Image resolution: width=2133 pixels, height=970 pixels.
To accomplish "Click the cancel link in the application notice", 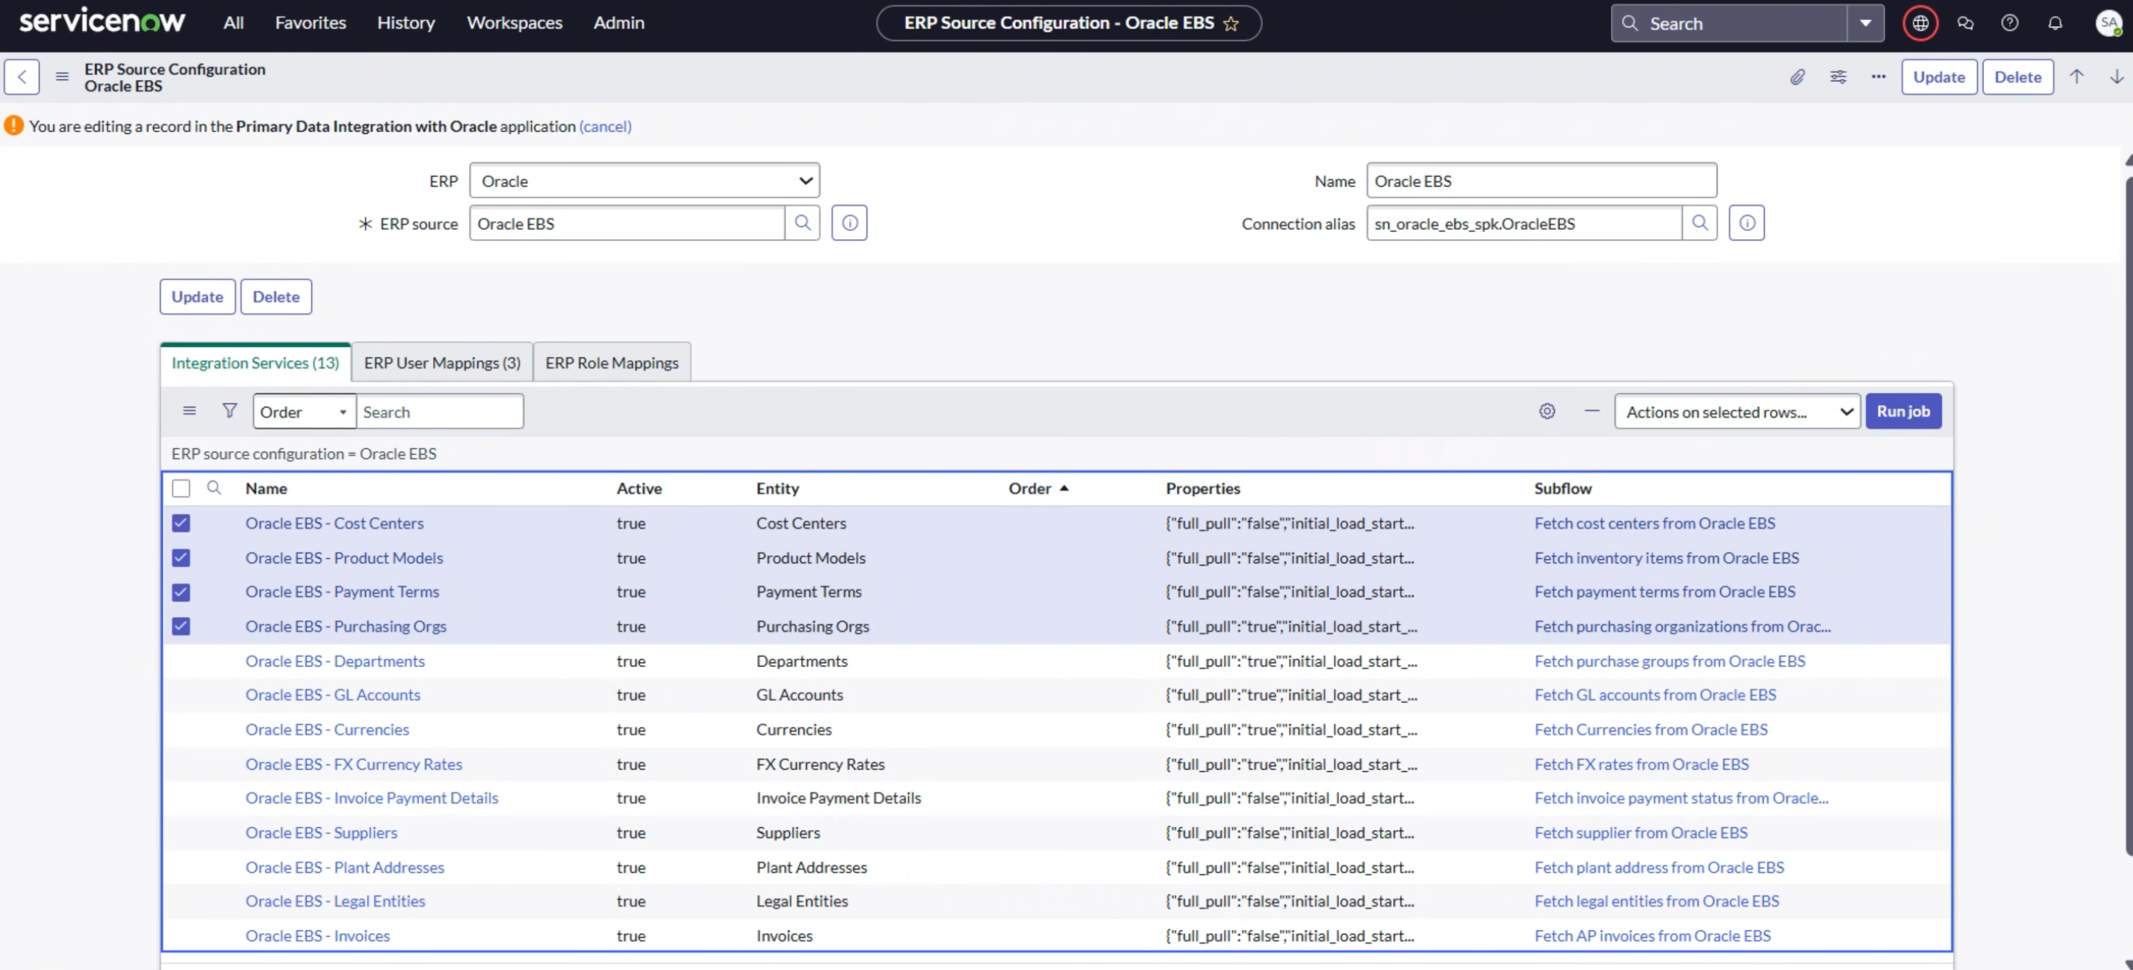I will click(606, 126).
